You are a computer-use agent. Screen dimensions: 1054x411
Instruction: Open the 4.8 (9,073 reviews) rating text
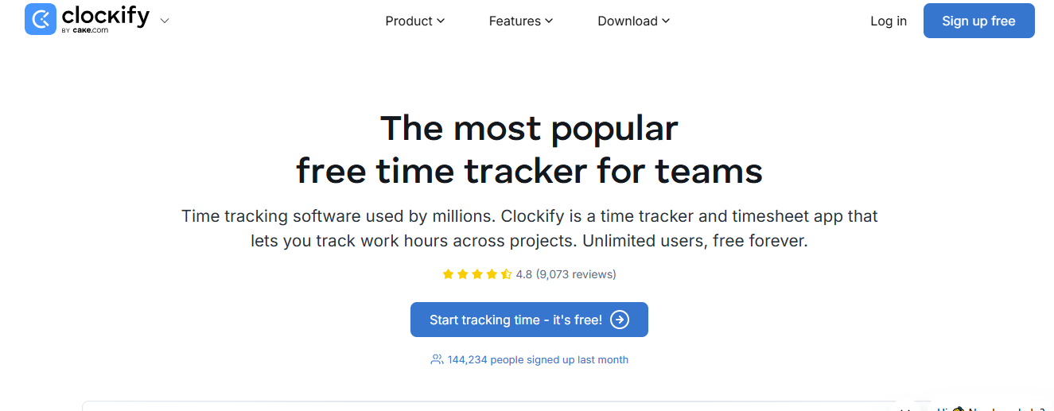[x=566, y=274]
